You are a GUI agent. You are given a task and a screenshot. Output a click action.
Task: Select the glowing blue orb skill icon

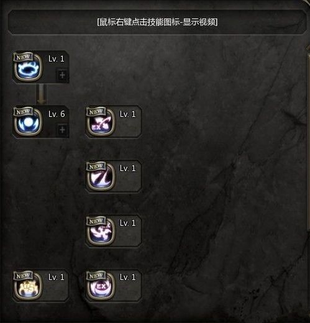(x=28, y=122)
